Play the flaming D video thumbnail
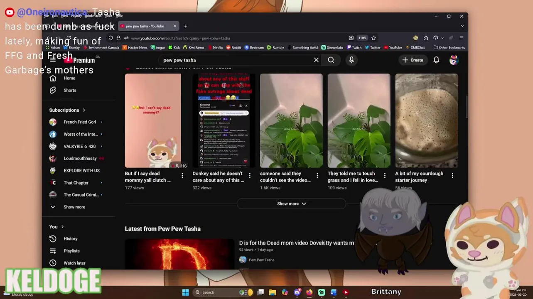The image size is (533, 299). [x=179, y=254]
